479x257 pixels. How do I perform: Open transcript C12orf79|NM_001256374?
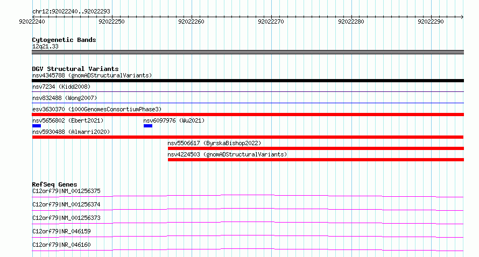(66, 204)
